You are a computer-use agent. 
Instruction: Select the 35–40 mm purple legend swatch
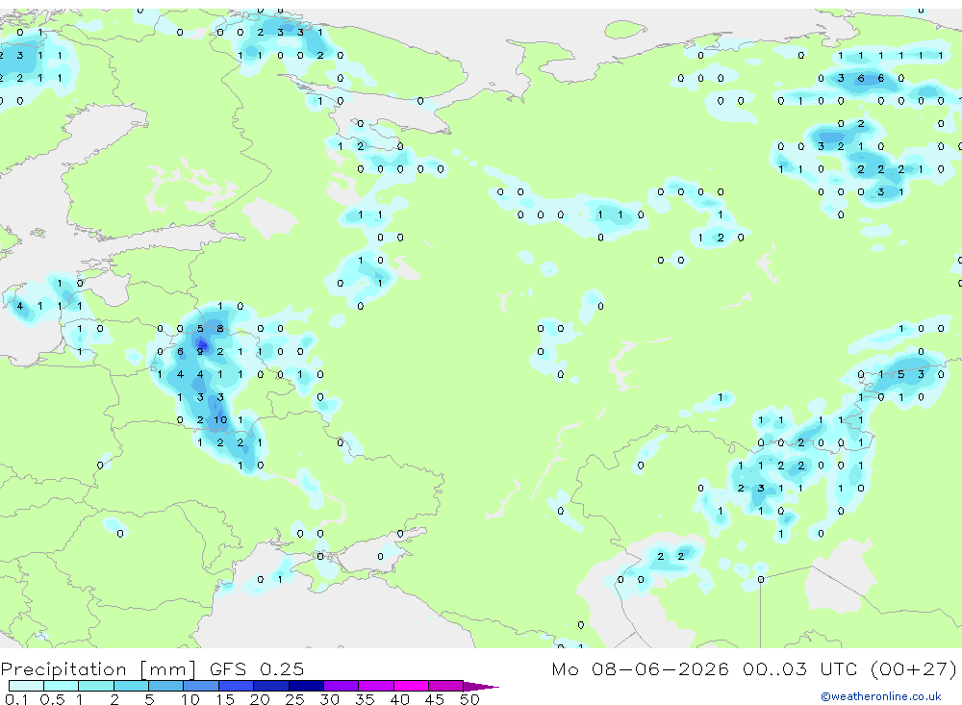coord(376,686)
